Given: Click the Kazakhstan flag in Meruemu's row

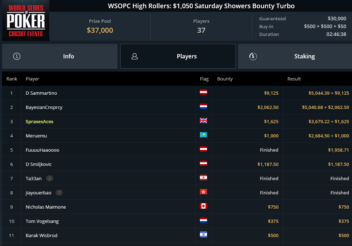Looking at the screenshot, I should [203, 135].
